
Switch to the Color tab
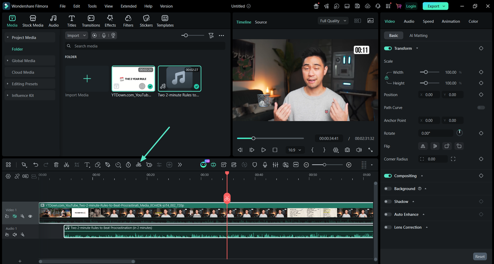point(473,21)
